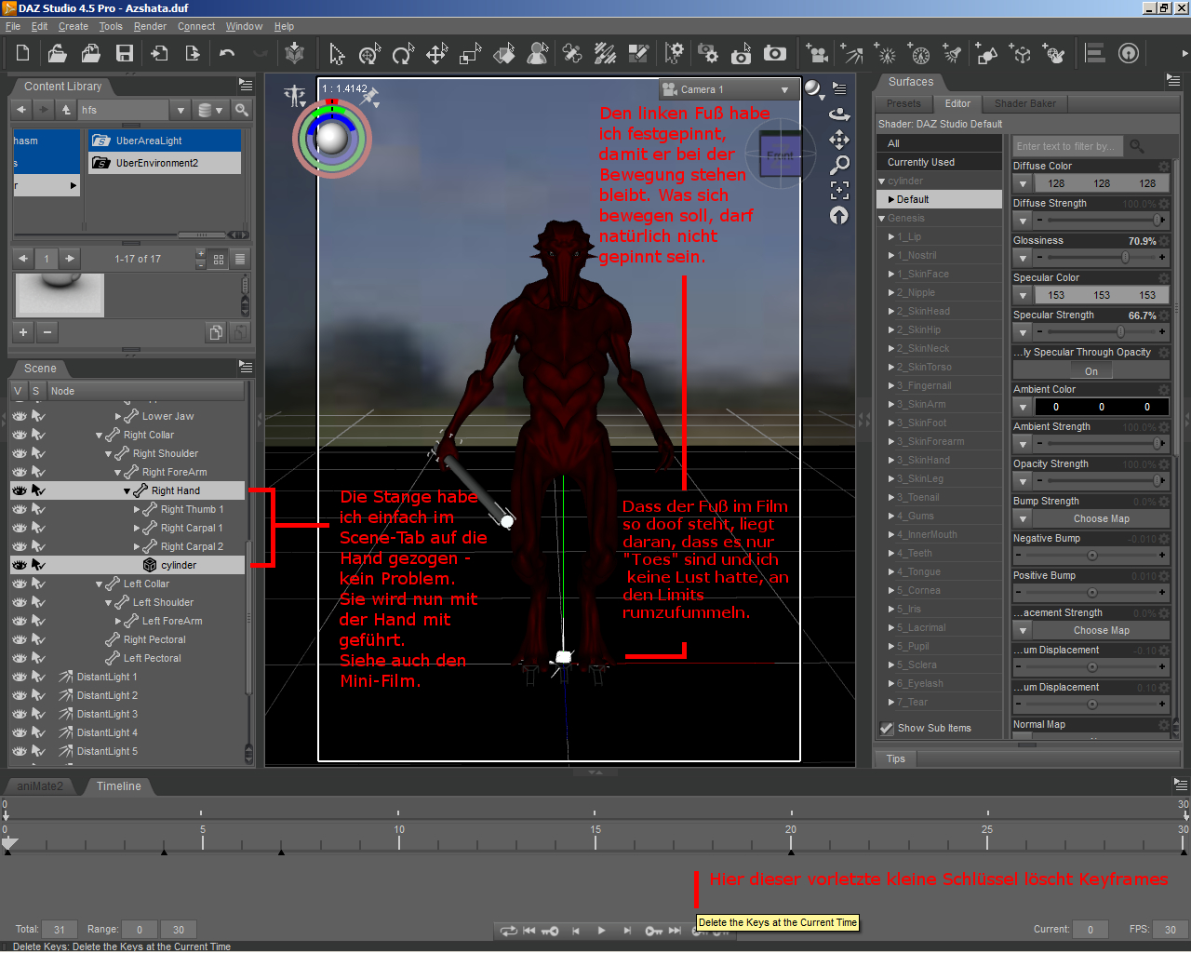Start a render with the camera icon

point(775,54)
